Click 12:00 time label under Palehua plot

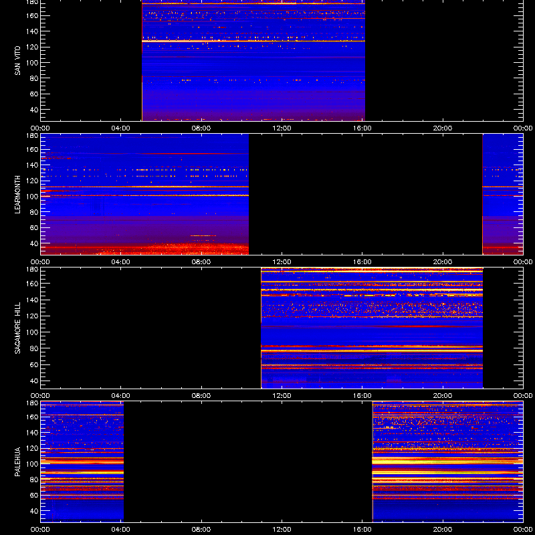pyautogui.click(x=282, y=530)
